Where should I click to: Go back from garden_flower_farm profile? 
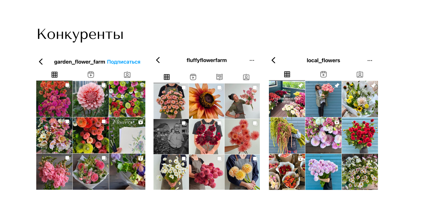tap(41, 62)
